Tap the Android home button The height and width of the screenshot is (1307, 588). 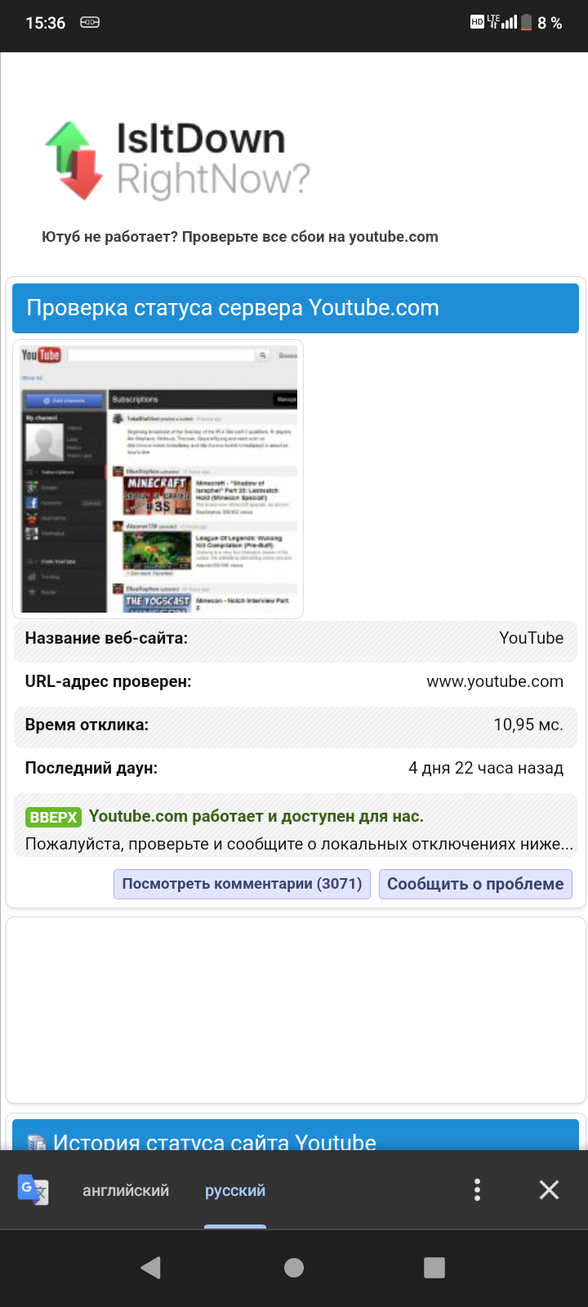(294, 1267)
